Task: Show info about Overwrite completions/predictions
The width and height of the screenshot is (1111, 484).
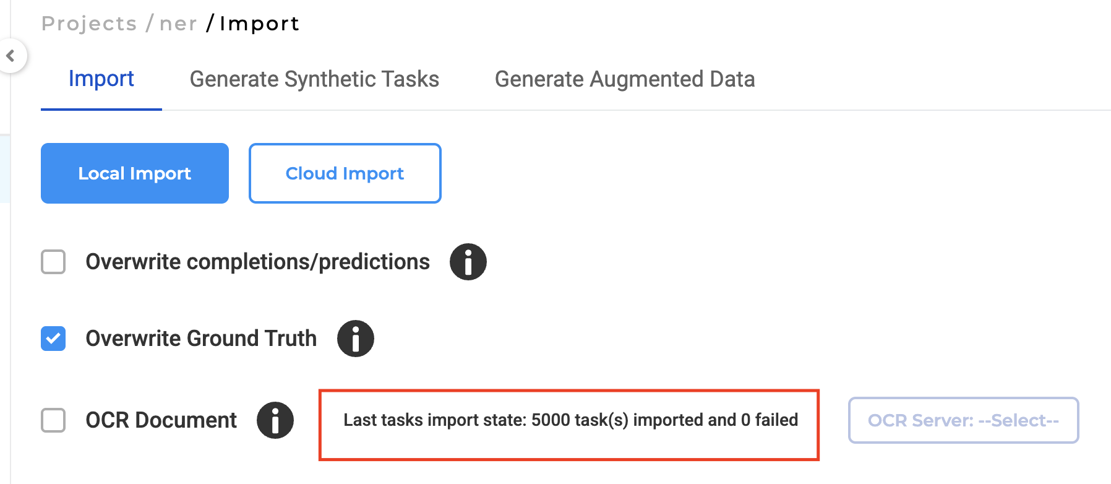Action: pos(468,262)
